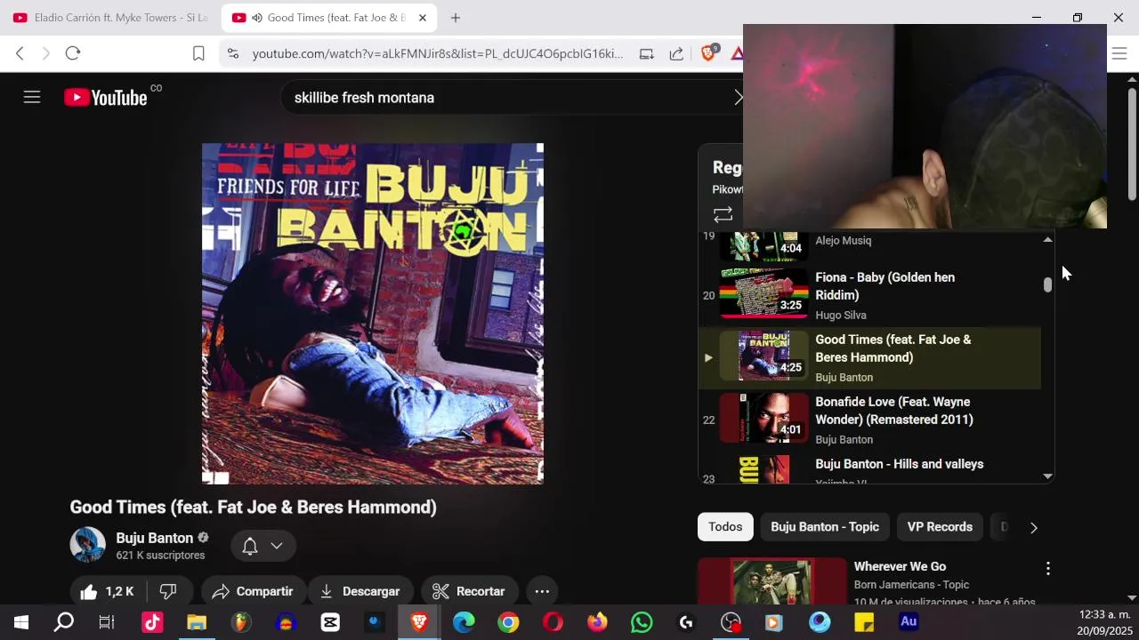
Task: Dislike the video with thumbs down
Action: [x=168, y=591]
